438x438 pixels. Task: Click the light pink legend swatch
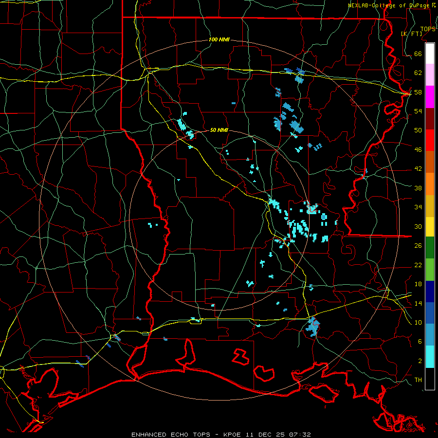pos(430,75)
